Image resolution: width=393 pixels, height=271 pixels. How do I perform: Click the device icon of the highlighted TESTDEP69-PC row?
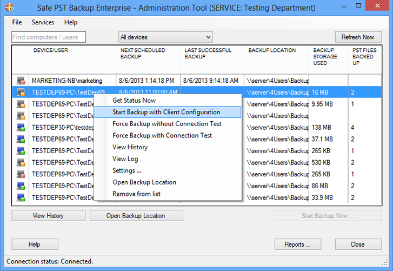[x=21, y=92]
